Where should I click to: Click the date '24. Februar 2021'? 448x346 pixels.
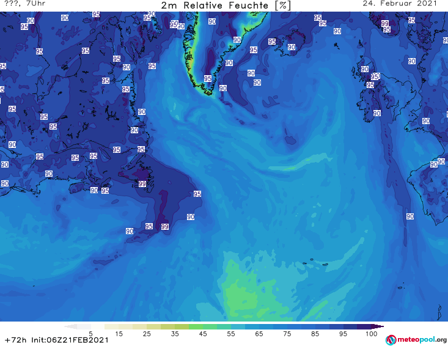[400, 4]
